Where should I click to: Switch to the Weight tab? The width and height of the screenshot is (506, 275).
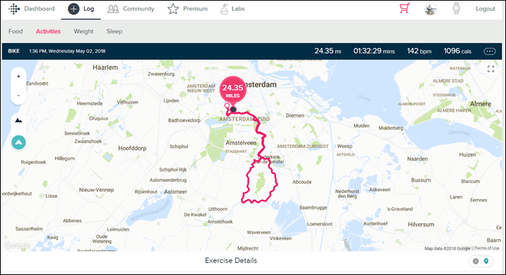tap(83, 32)
